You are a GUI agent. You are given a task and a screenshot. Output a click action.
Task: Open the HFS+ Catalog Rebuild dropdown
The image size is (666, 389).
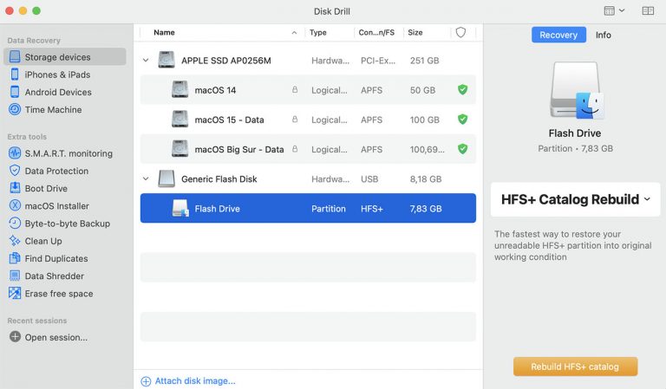click(576, 199)
